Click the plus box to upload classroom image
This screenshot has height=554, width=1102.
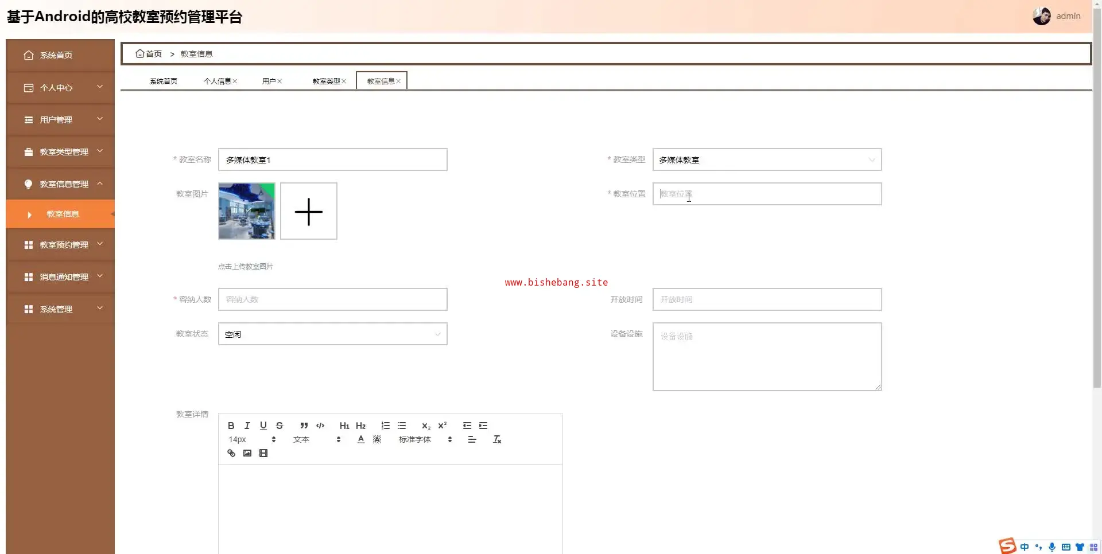point(309,211)
